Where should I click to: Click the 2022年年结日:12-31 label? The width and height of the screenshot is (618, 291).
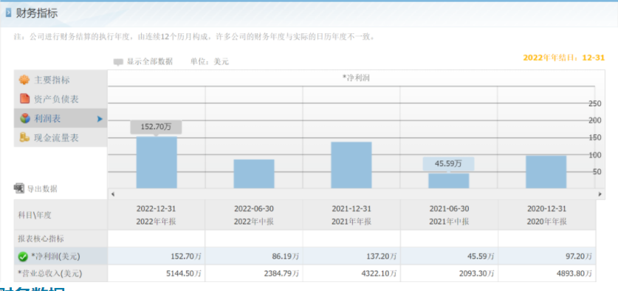point(563,58)
